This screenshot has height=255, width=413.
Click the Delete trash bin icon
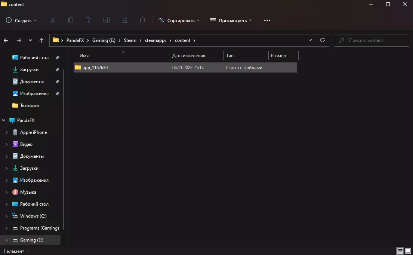pos(142,20)
